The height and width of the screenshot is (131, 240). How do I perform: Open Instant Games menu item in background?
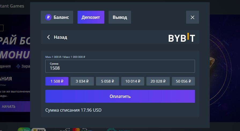[x=12, y=6]
